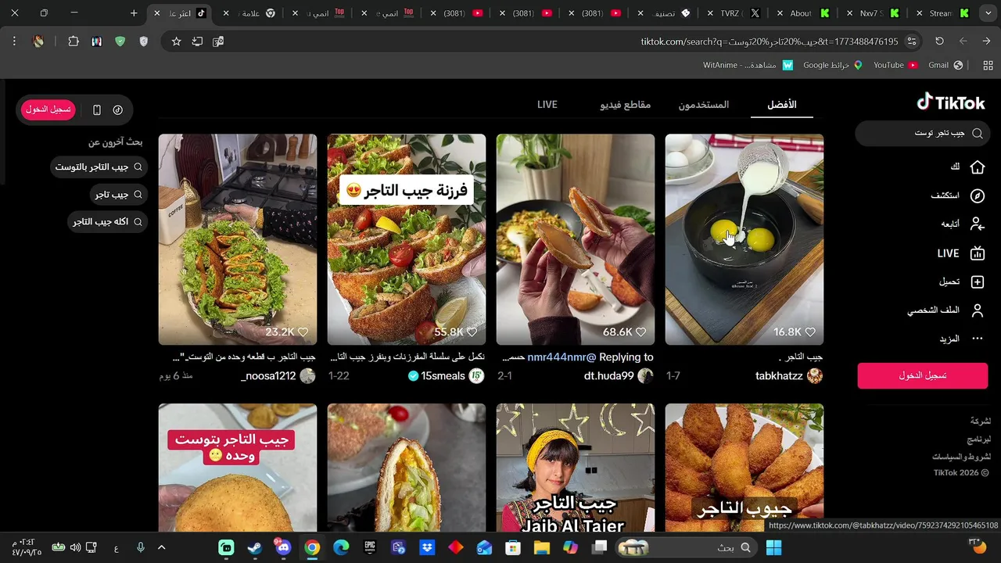1001x563 pixels.
Task: Show hidden tray icons chevron
Action: click(x=161, y=548)
